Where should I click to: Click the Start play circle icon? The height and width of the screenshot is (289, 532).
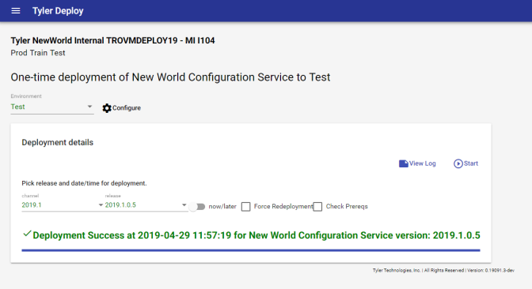458,163
